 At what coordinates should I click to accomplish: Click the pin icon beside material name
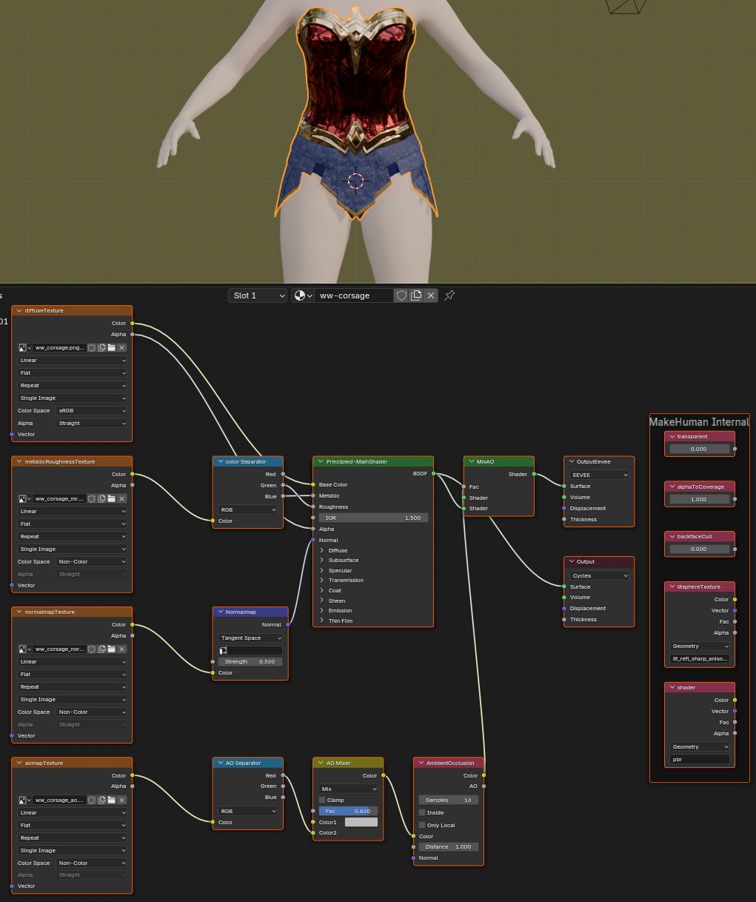(x=449, y=295)
